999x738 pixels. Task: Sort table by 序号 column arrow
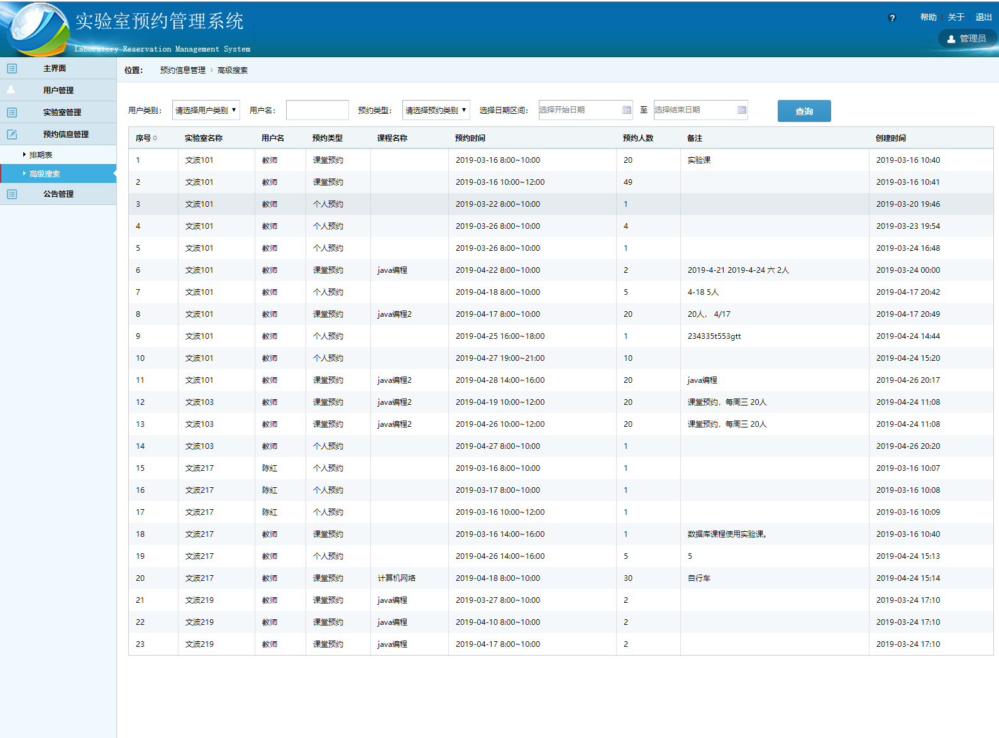tap(155, 138)
